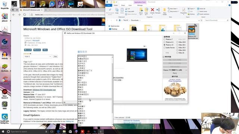
Task: Click the Windows ISO Downloader.exe download link
Action: click(44, 90)
